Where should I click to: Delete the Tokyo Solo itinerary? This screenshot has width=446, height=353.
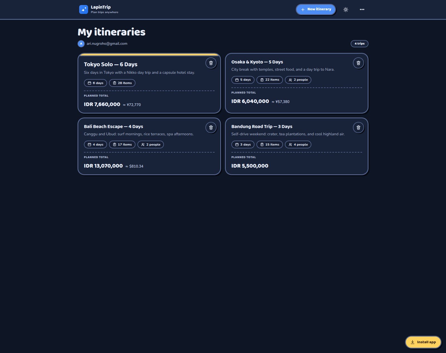[211, 63]
